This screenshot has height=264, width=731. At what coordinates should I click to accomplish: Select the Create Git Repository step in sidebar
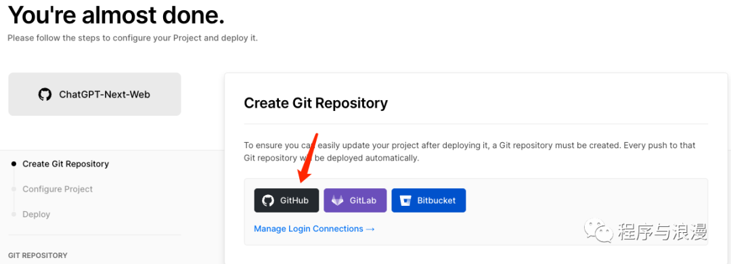66,164
